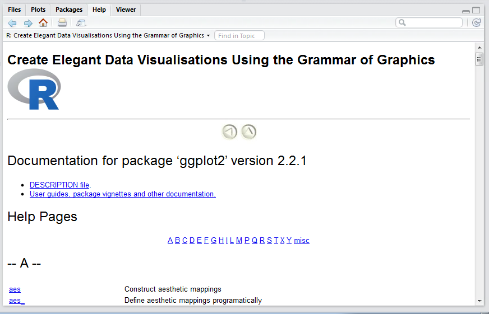This screenshot has height=314, width=489.
Task: Jump to index letter T
Action: coord(276,240)
